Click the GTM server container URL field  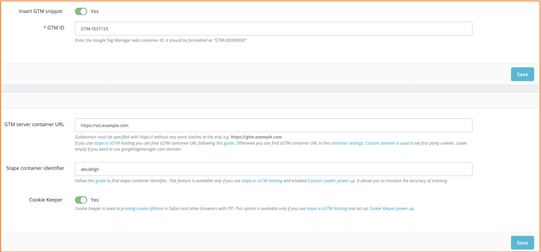pyautogui.click(x=274, y=125)
